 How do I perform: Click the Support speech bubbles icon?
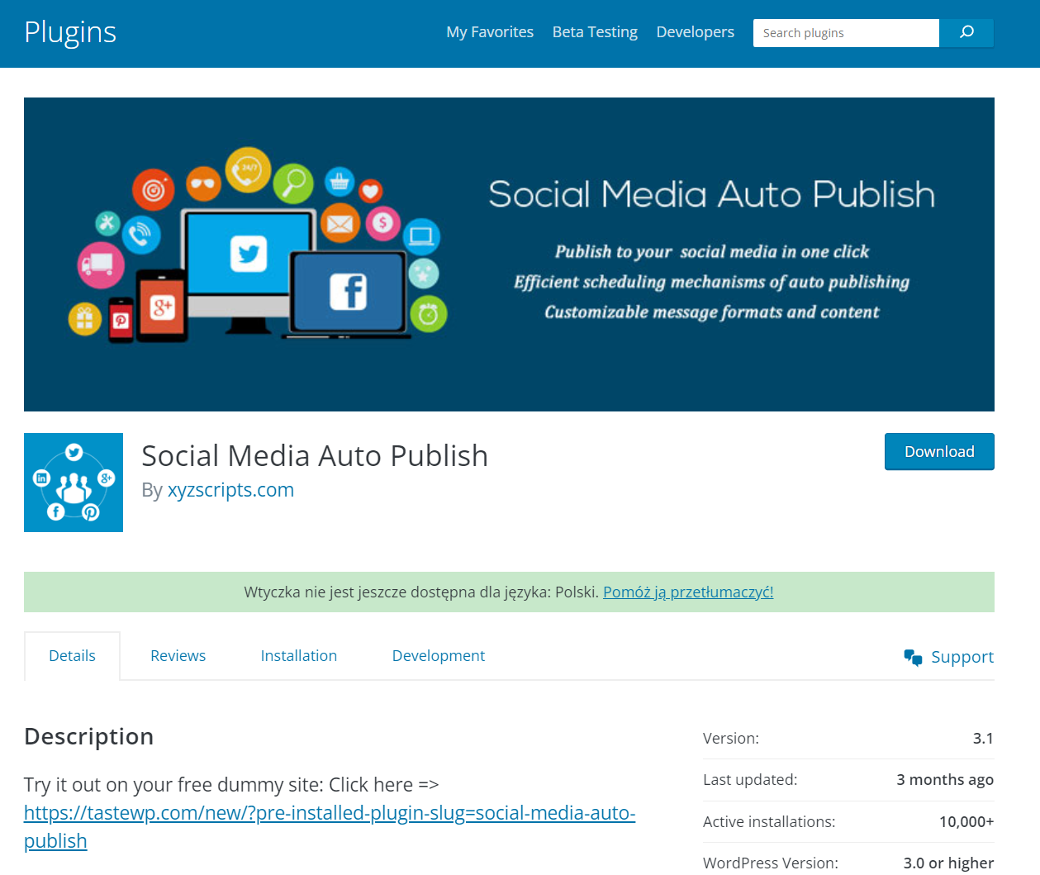coord(913,658)
